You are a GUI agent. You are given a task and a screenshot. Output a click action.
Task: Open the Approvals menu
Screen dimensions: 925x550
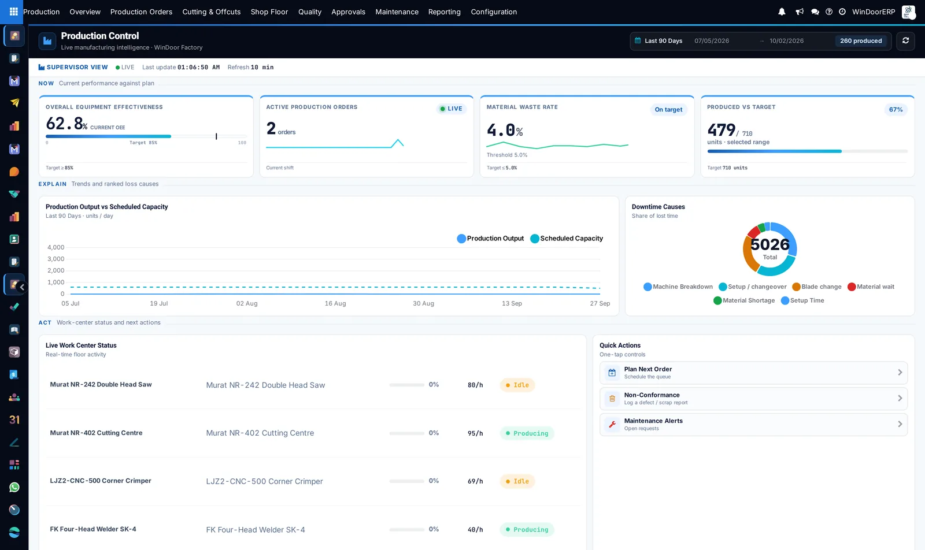click(348, 12)
